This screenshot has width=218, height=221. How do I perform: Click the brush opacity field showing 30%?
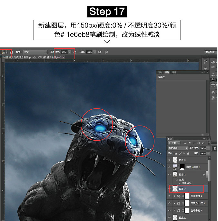pos(64,52)
